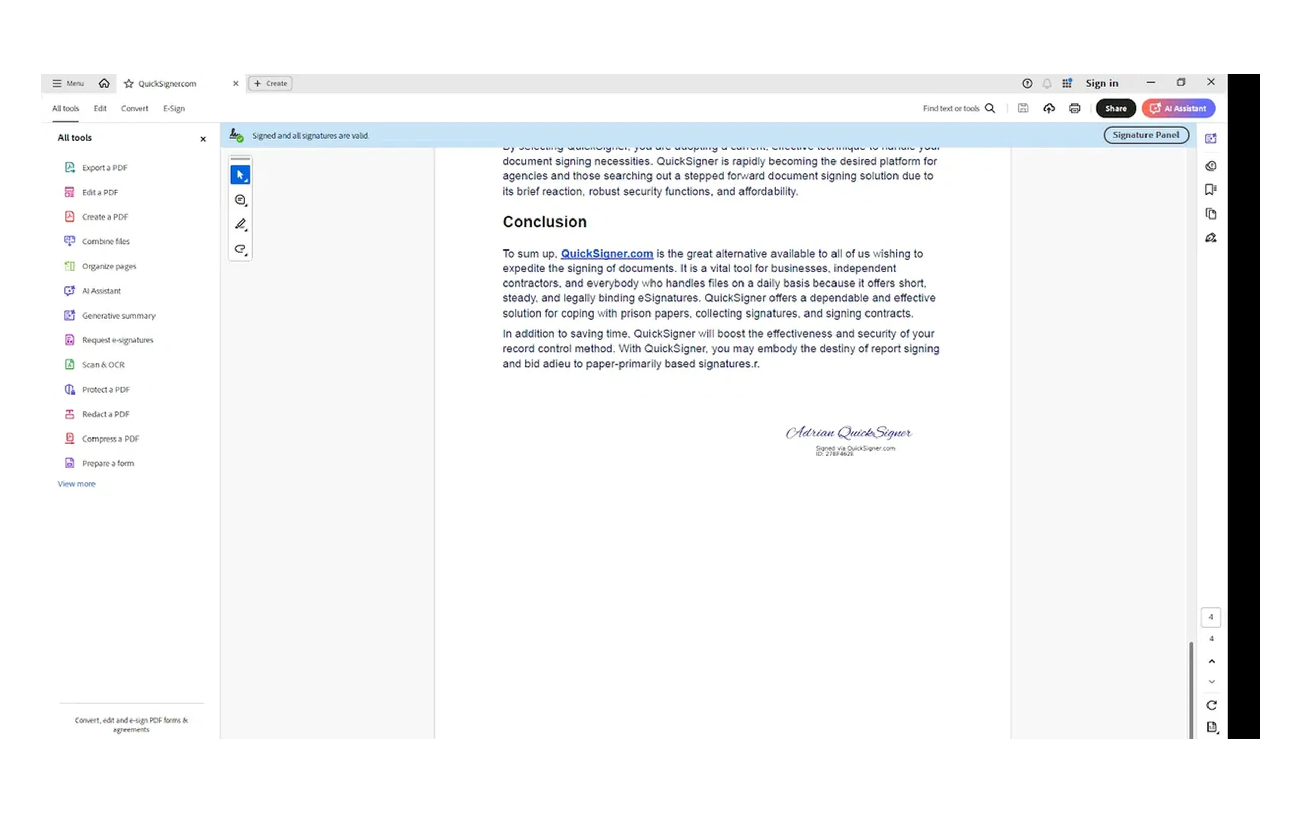Open the signatures pen icon in right rail
The image size is (1301, 813).
tap(1211, 238)
